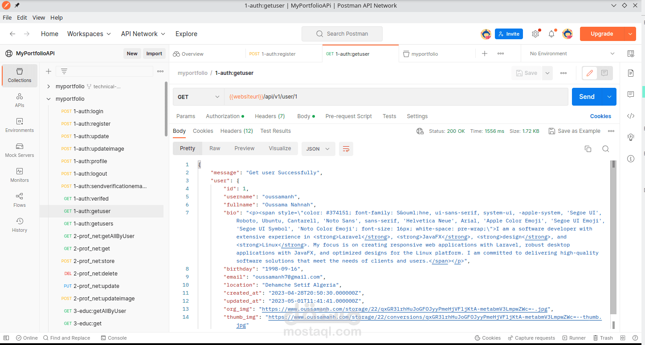
Task: Click the New button
Action: coord(132,53)
